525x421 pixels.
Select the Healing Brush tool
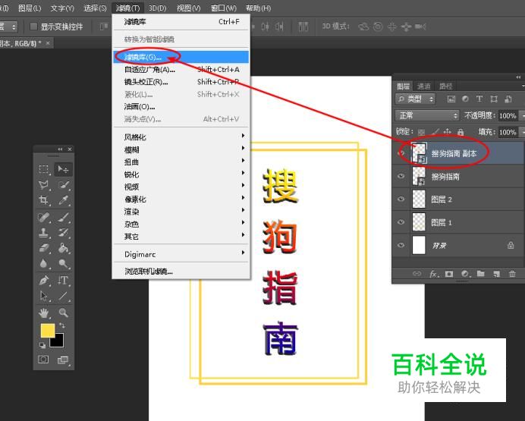click(x=44, y=218)
